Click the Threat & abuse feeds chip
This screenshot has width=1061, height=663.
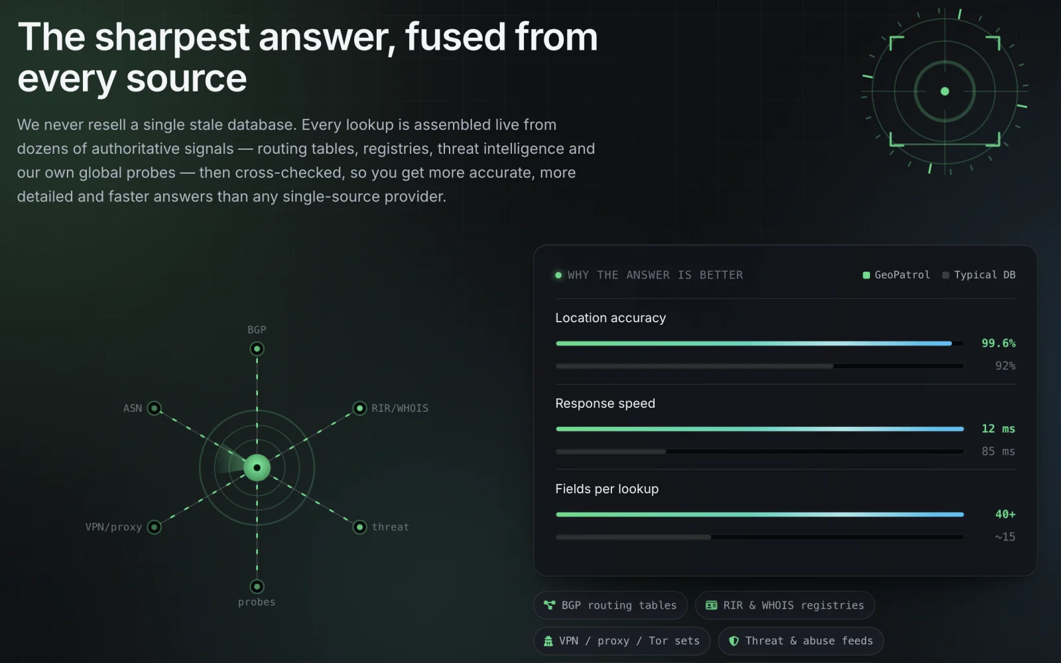[800, 641]
